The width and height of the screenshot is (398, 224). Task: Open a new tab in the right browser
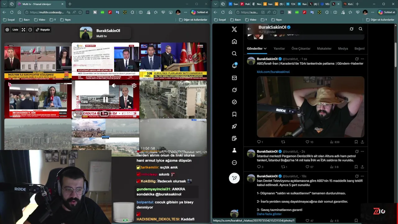[x=357, y=4]
